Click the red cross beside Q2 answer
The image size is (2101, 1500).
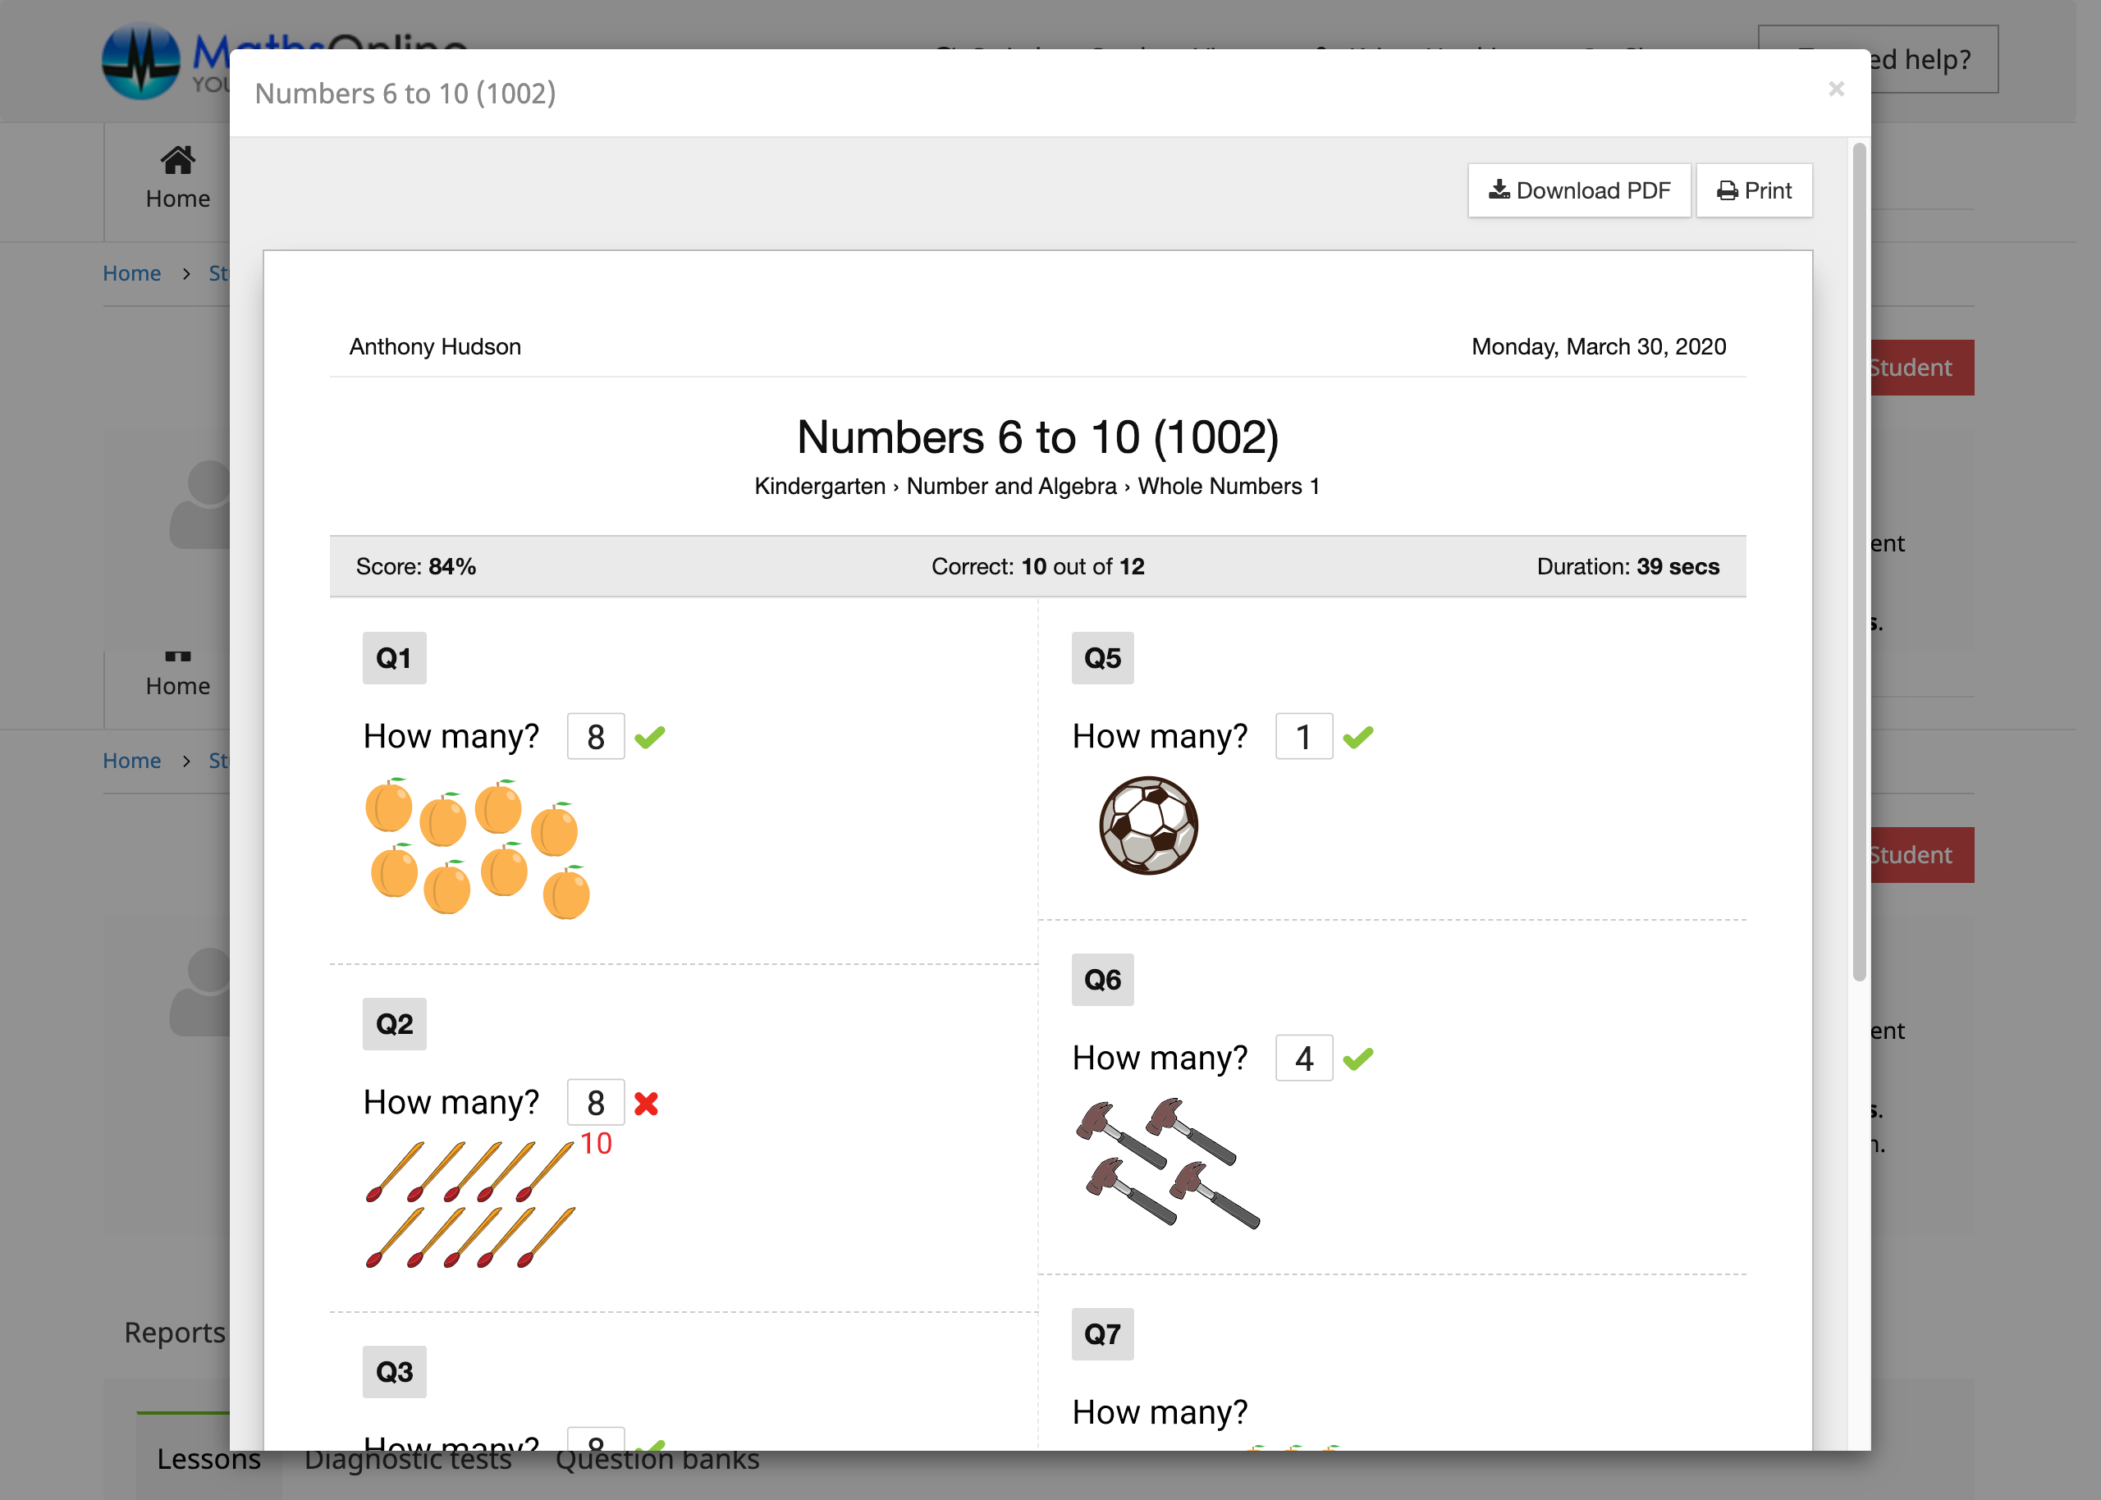pyautogui.click(x=647, y=1103)
